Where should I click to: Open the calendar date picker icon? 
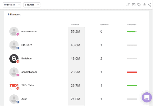pyautogui.click(x=133, y=5)
